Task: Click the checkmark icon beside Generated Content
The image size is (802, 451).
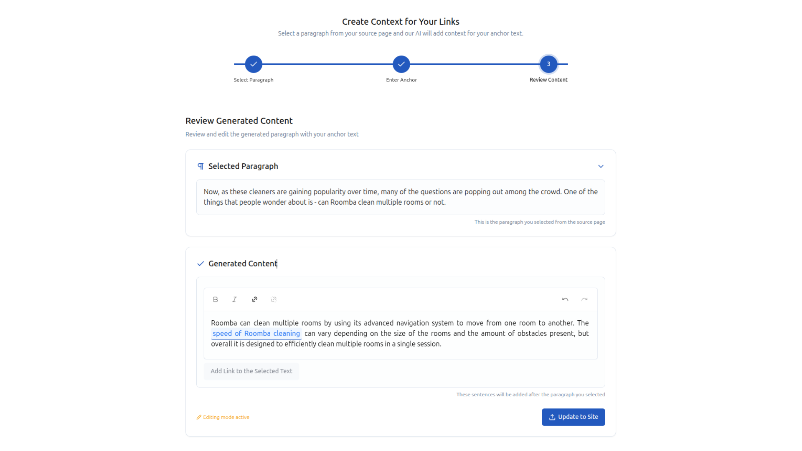Action: (200, 264)
